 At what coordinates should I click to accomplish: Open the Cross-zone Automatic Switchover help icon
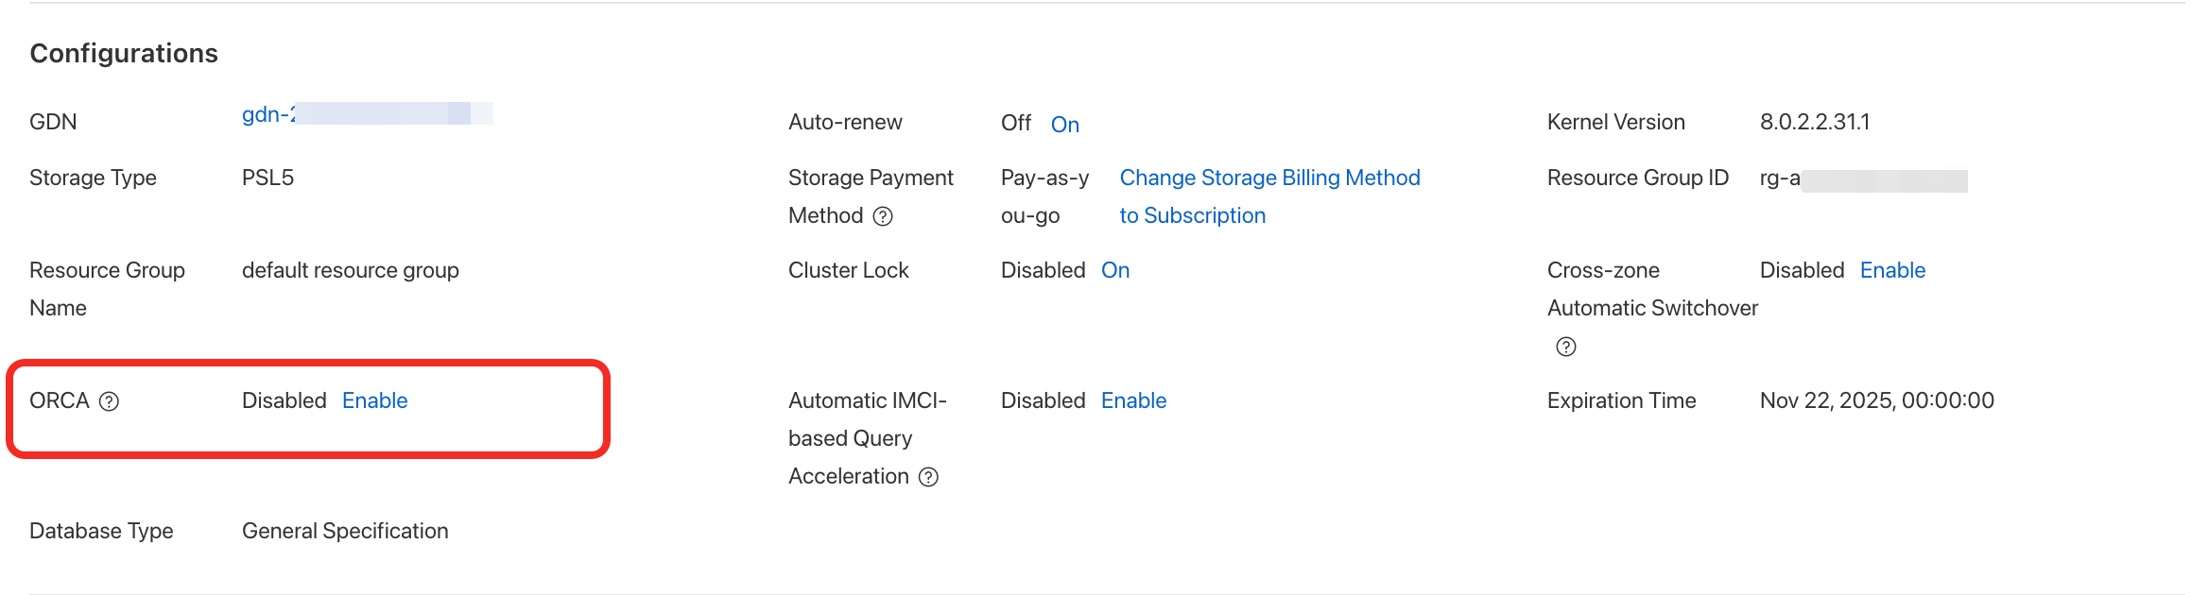pos(1566,347)
